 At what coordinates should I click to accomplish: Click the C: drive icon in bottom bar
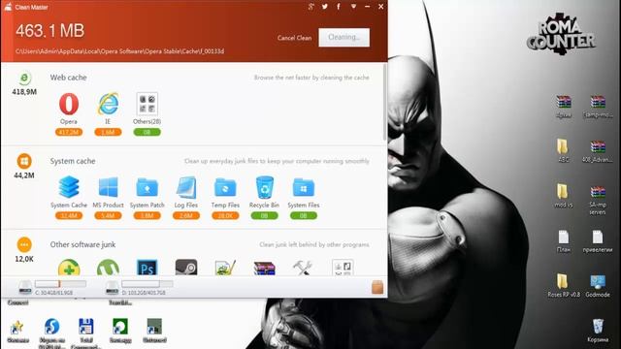pos(25,288)
